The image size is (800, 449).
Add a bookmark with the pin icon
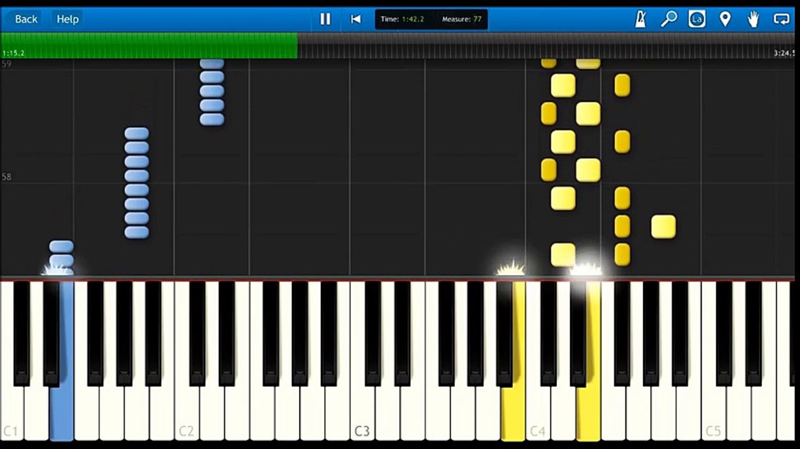click(725, 19)
